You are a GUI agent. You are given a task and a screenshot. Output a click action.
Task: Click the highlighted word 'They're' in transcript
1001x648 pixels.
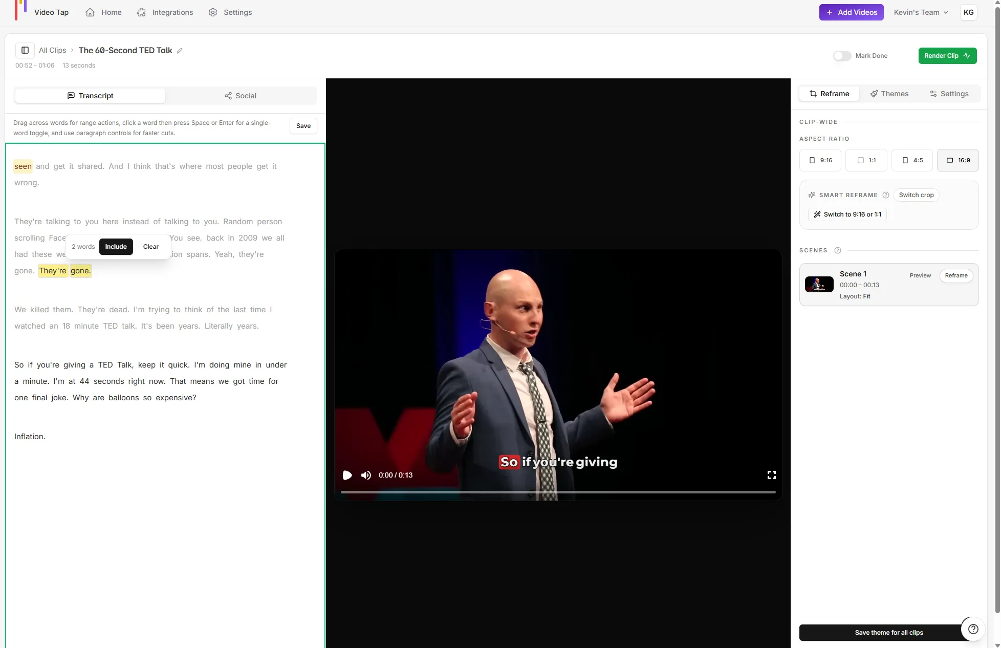pos(53,271)
